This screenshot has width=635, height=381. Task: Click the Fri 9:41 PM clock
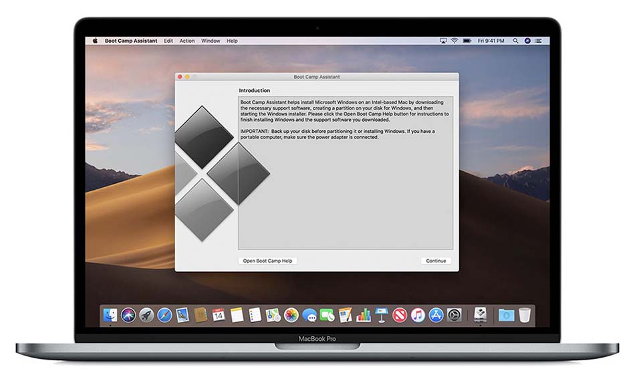[x=491, y=41]
